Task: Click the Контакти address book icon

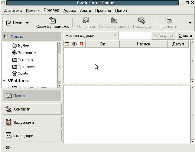Action: 8,109
